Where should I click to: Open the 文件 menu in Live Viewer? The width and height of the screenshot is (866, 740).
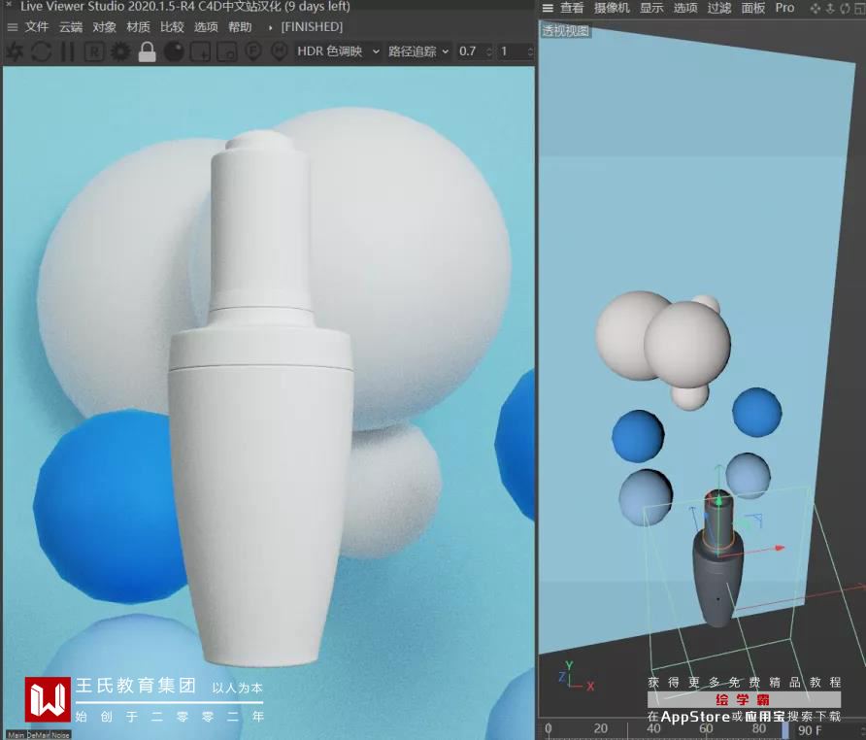[x=37, y=27]
